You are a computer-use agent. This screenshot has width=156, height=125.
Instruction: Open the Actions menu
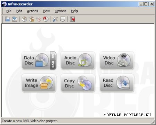[32, 11]
